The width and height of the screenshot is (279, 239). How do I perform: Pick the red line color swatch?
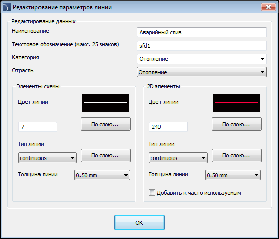tap(236, 103)
